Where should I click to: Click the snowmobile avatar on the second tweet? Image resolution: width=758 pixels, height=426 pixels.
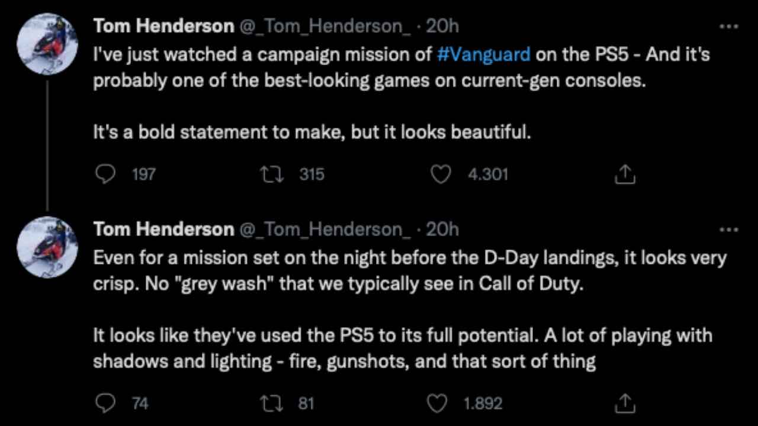[48, 246]
